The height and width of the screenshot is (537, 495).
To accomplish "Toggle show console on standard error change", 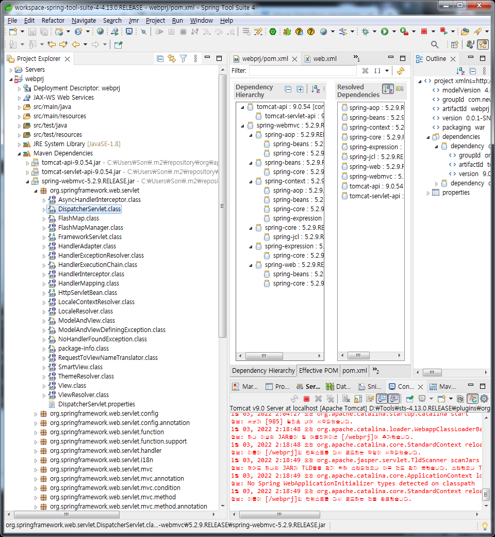I will pos(394,399).
